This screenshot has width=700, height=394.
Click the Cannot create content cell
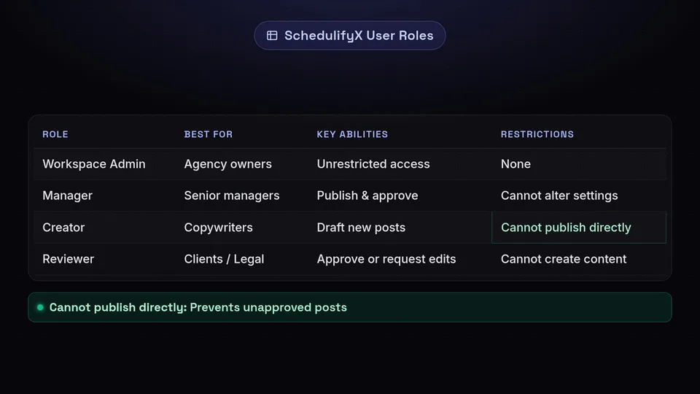[x=564, y=259]
